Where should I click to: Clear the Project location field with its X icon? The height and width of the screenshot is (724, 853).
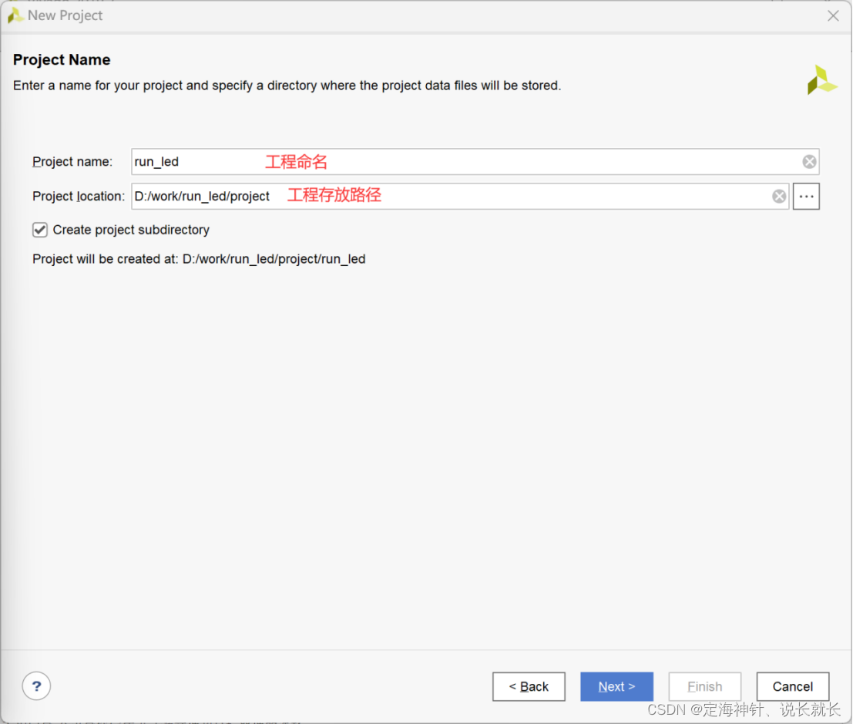coord(779,197)
